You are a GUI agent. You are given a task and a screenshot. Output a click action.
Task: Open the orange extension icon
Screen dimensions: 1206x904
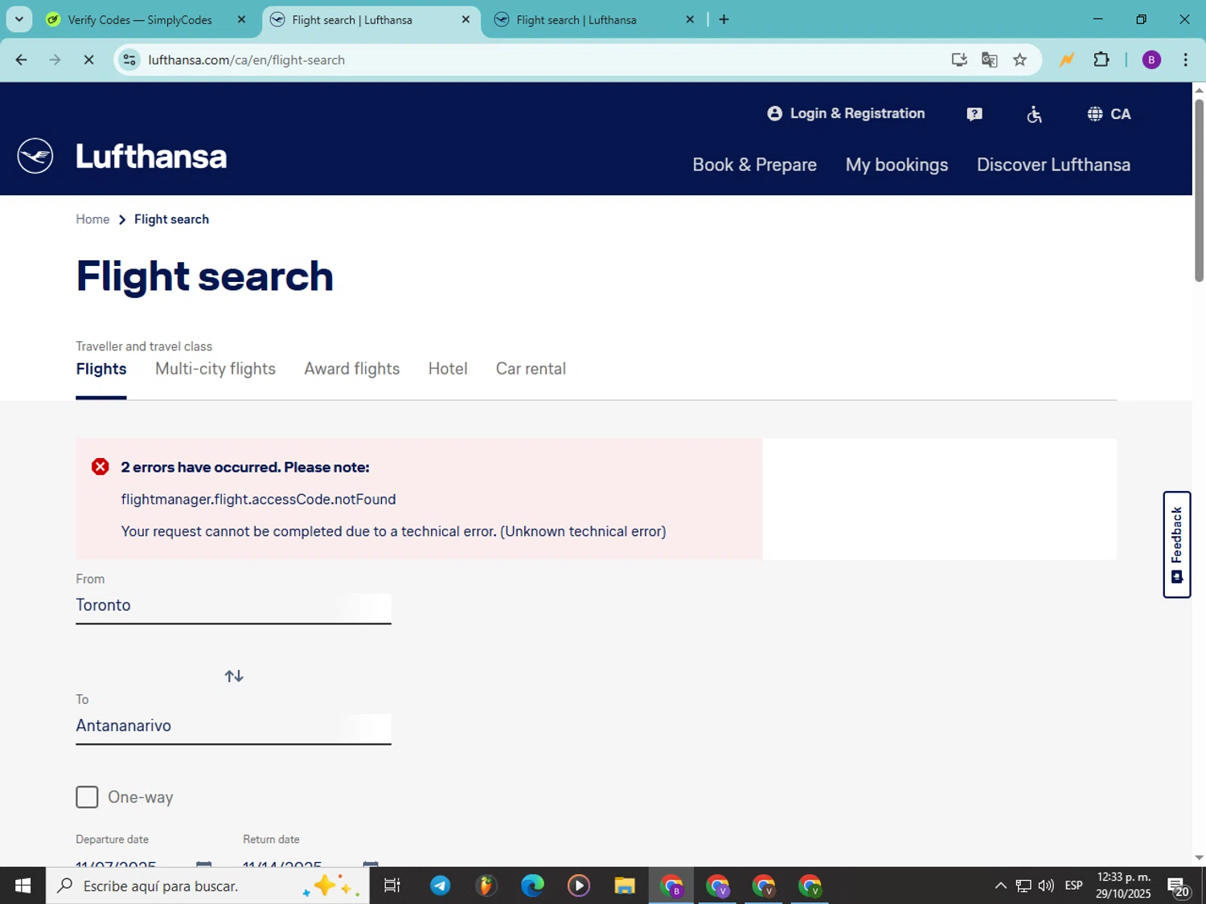tap(1067, 60)
